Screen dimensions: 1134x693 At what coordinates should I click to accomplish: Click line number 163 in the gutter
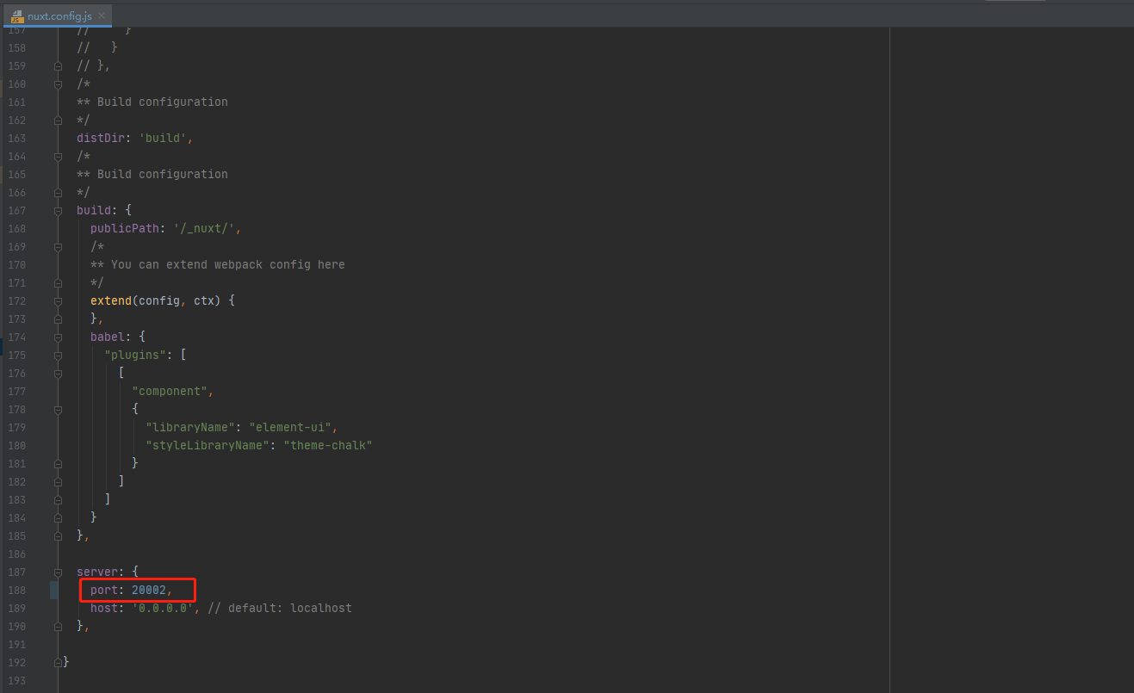pyautogui.click(x=16, y=138)
